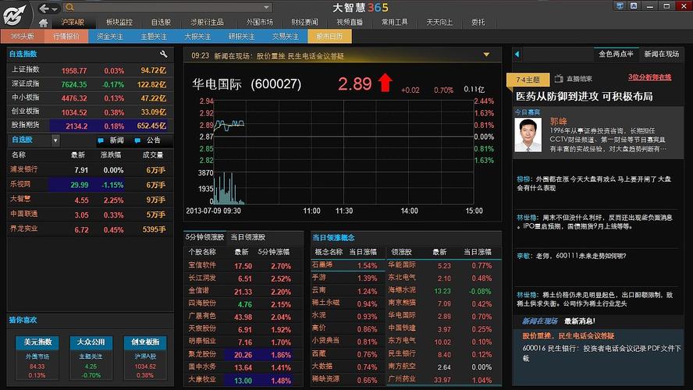693x390 pixels.
Task: Expand the 自选股 dropdown arrow
Action: [55, 140]
